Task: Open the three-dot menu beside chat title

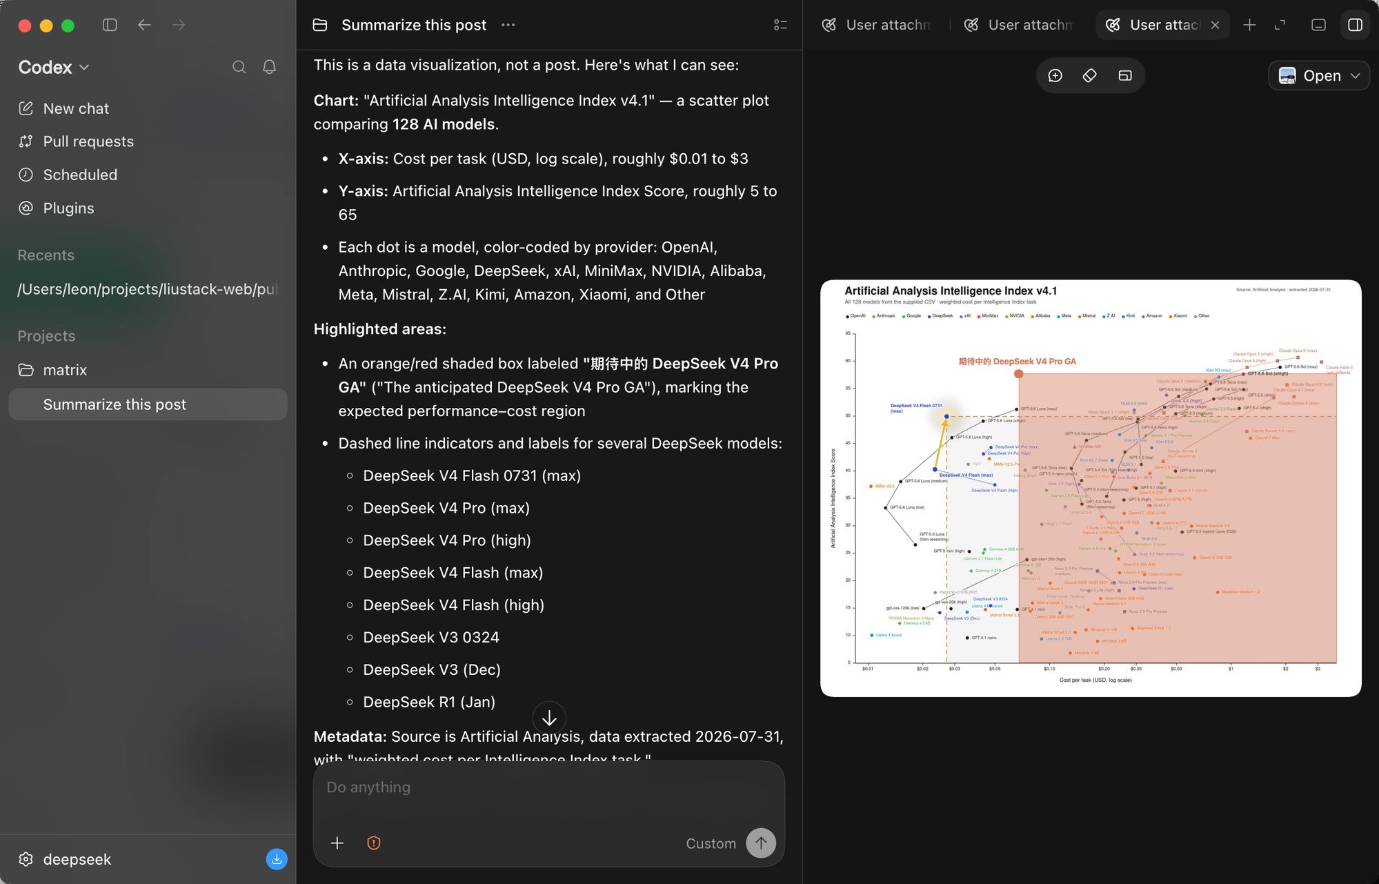Action: pos(508,25)
